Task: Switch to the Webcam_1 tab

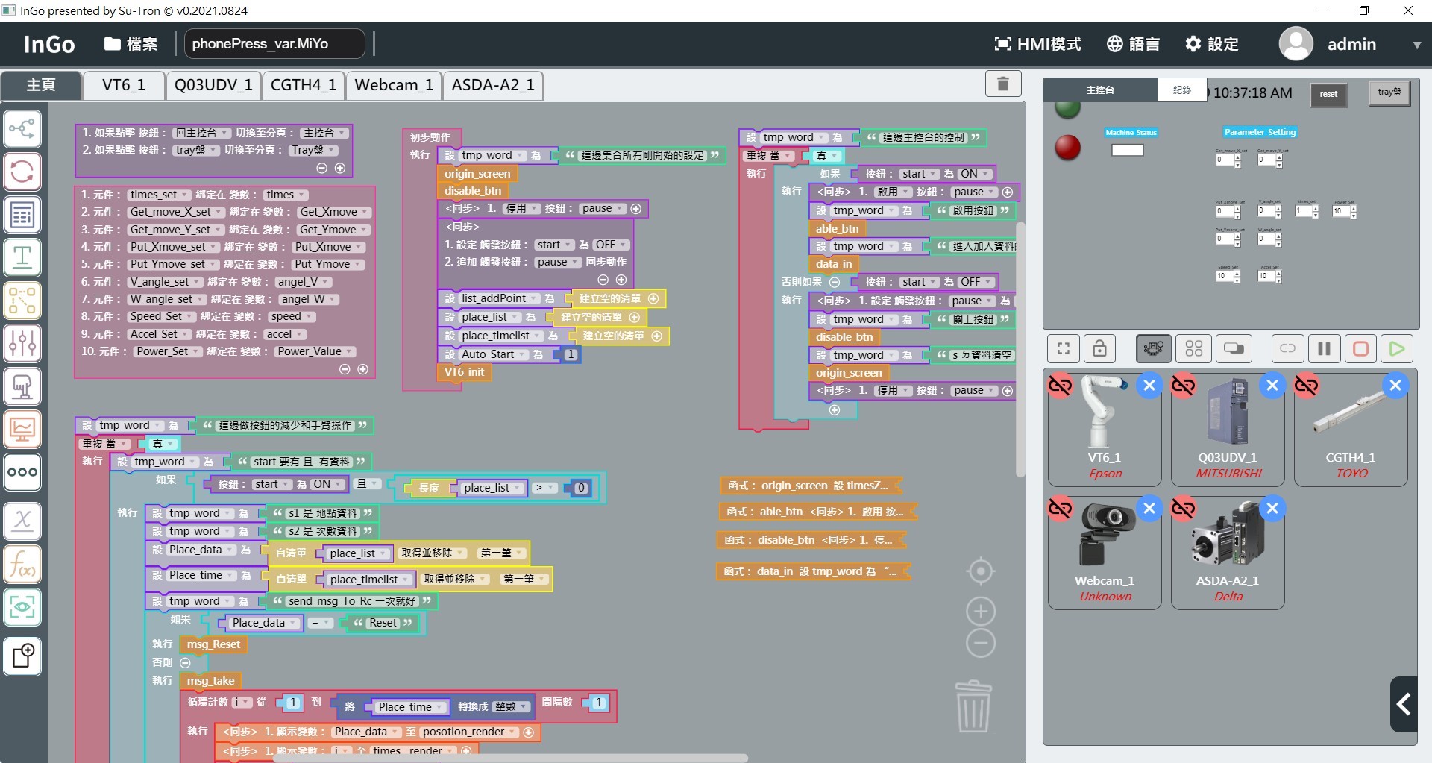Action: tap(394, 85)
